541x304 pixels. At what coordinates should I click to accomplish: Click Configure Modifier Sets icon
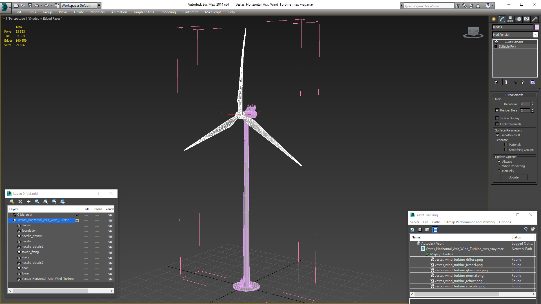[x=533, y=82]
